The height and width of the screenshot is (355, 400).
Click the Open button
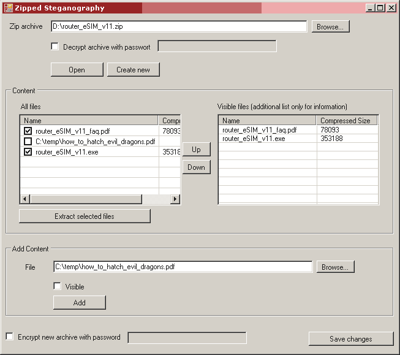tap(77, 69)
